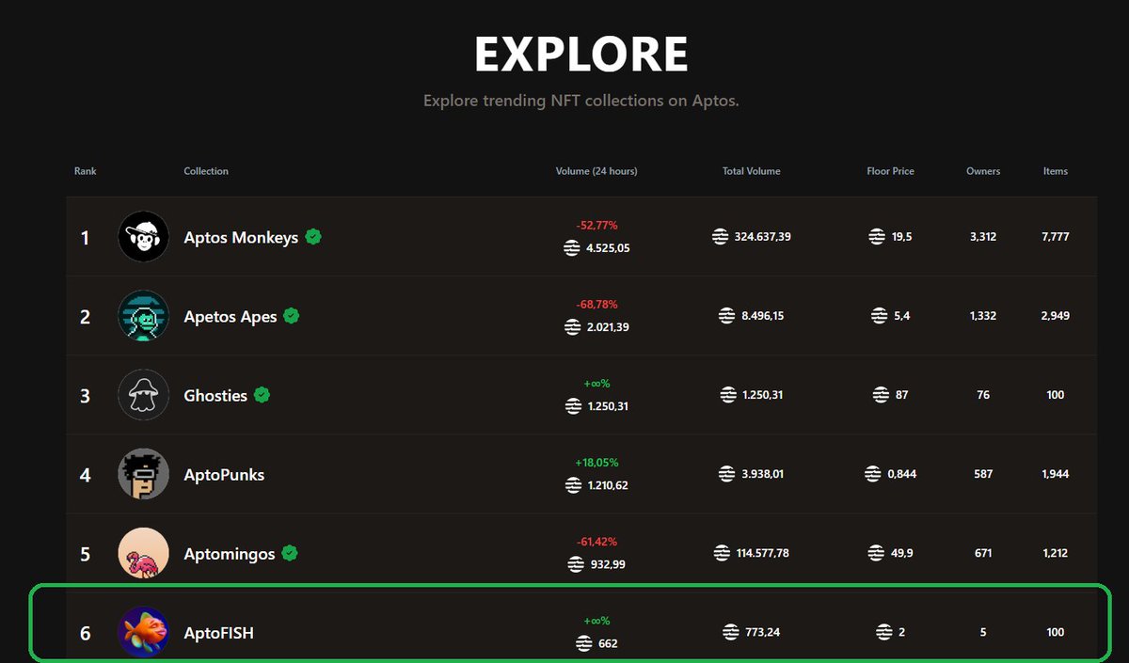The height and width of the screenshot is (663, 1129).
Task: Sort by Volume (24 hours) column header
Action: [596, 171]
